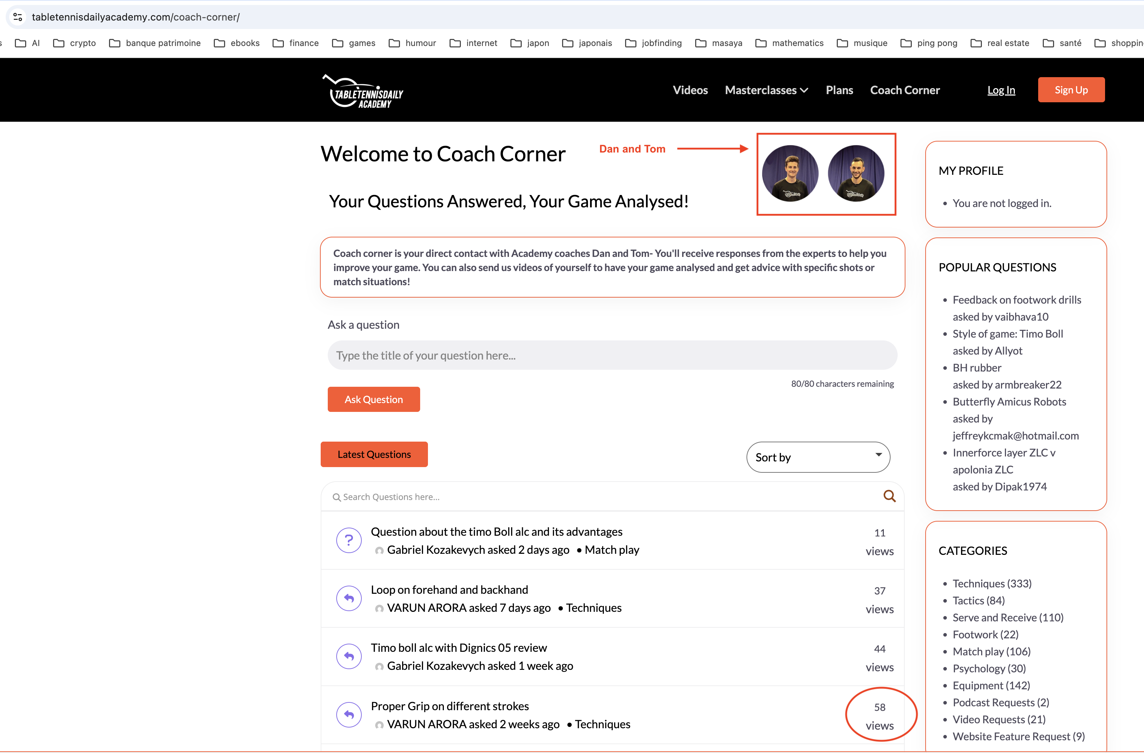This screenshot has height=753, width=1144.
Task: Open the Video Requests (21) category
Action: (999, 719)
